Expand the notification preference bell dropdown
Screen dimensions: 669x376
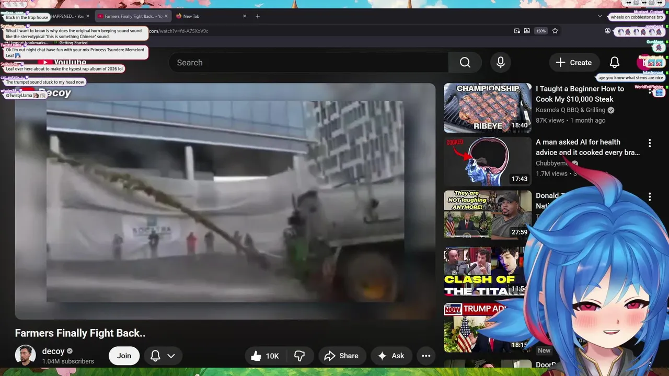163,356
